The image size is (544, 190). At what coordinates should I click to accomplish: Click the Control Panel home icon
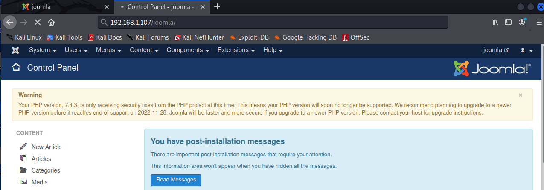click(16, 67)
